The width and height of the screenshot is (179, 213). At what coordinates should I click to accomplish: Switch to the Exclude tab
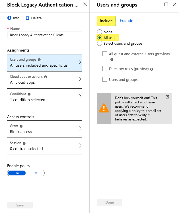[126, 21]
